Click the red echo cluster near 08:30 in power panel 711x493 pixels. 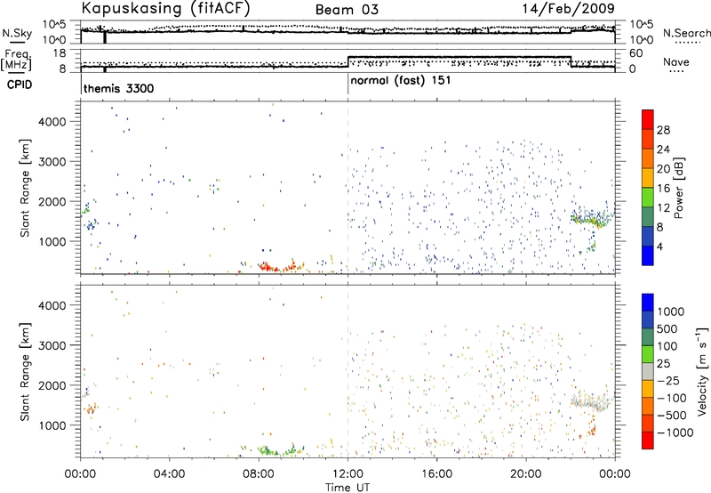click(x=268, y=266)
